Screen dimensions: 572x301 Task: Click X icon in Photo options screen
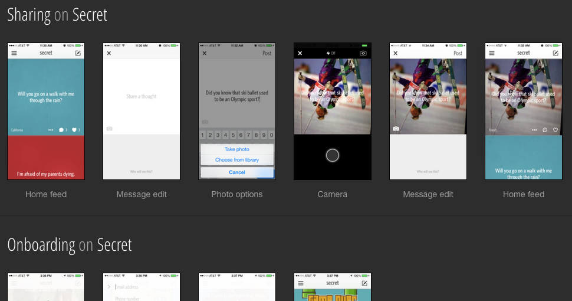click(204, 53)
